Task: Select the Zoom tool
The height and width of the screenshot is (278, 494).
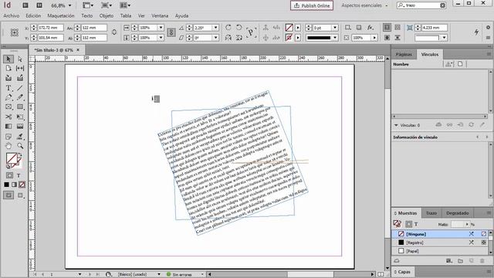Action: coord(20,146)
